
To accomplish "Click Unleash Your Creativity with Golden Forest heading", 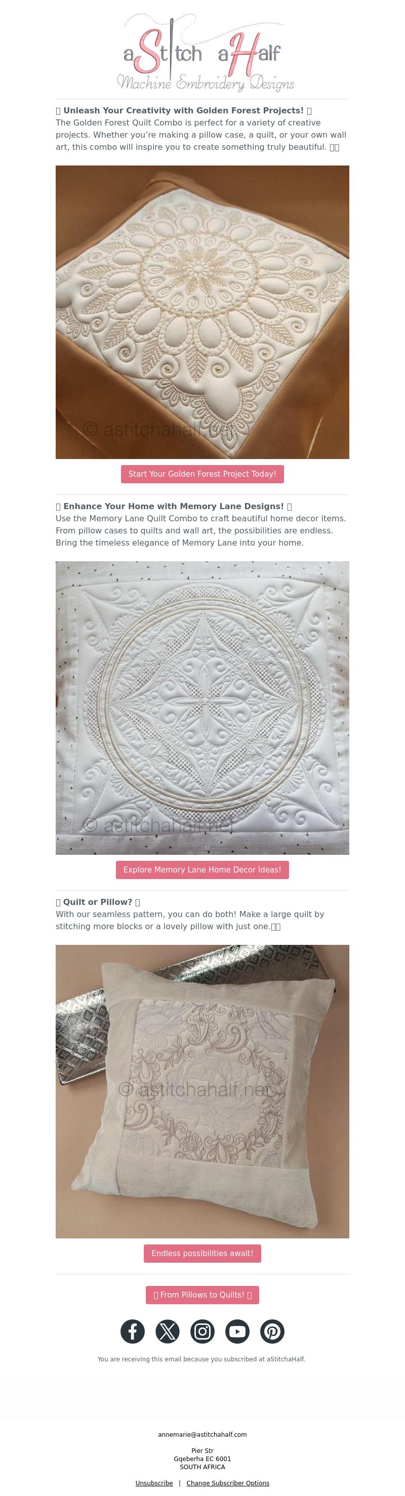I will coord(184,110).
